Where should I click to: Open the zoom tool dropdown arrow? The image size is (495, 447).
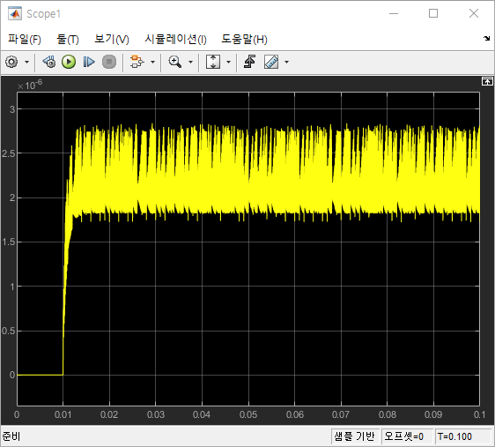[190, 62]
